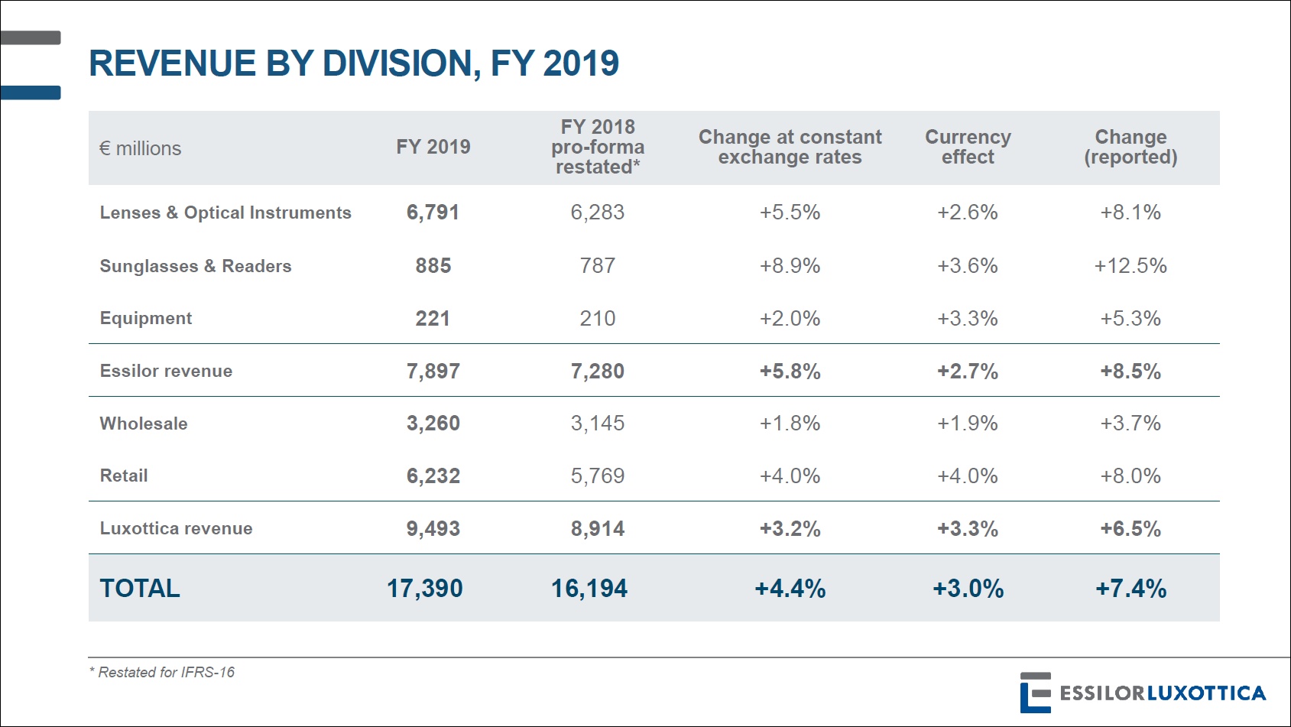Click the EssilorLuxottica logo icon

[x=1036, y=693]
